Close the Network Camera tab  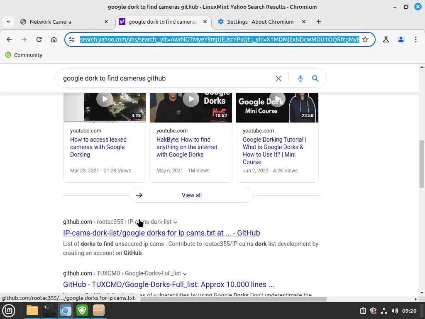[x=106, y=22]
